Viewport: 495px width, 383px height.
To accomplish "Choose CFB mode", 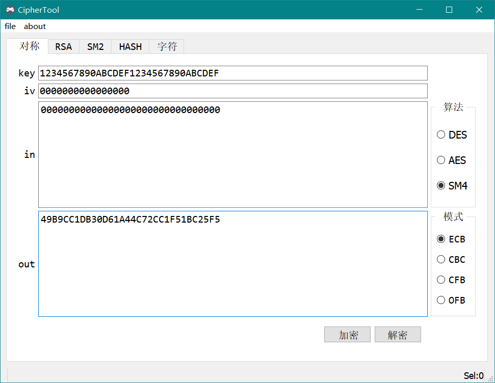I will 451,280.
